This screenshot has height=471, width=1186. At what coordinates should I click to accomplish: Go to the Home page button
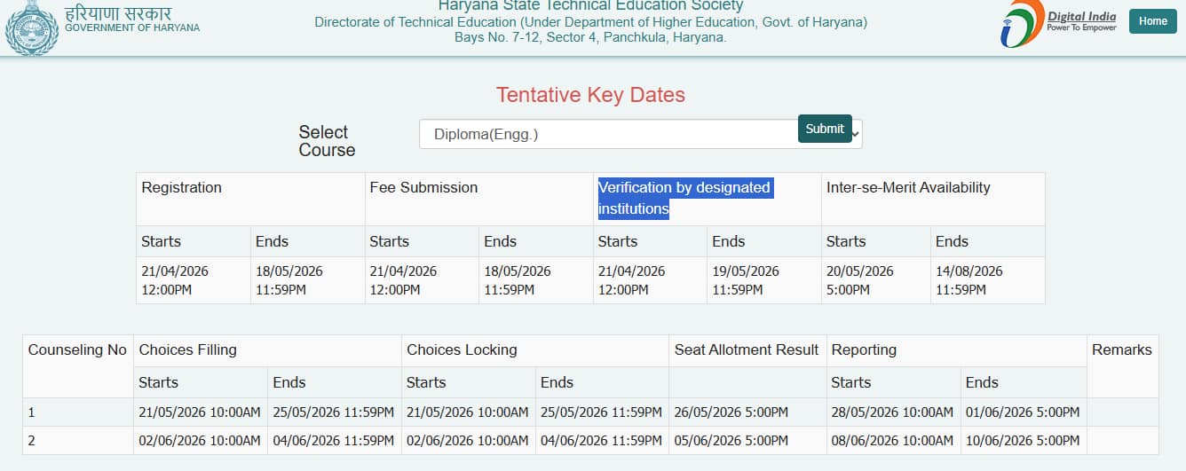(x=1152, y=21)
